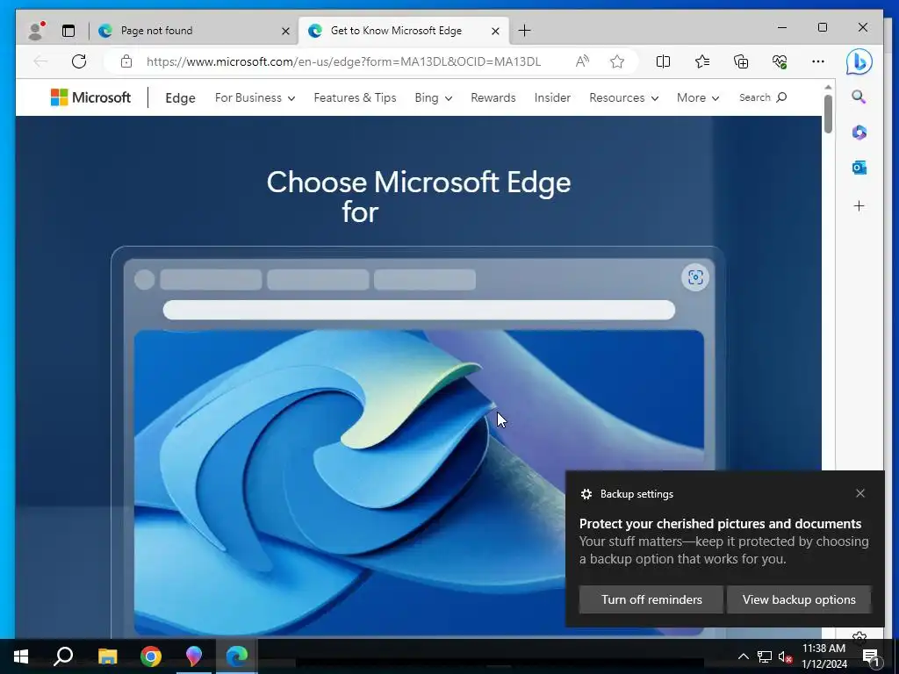
Task: Open the site Search button
Action: point(763,97)
